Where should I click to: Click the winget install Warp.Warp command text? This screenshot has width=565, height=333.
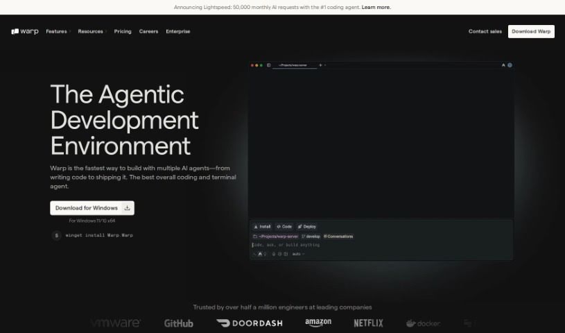99,235
